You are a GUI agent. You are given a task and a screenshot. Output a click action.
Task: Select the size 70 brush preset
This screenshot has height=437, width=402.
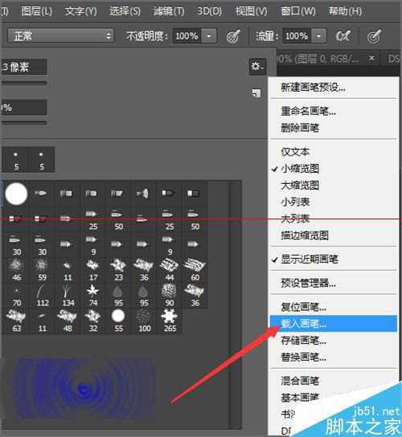16,296
